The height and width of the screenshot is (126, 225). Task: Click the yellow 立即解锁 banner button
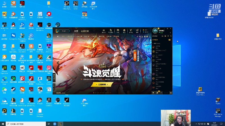pyautogui.click(x=102, y=85)
